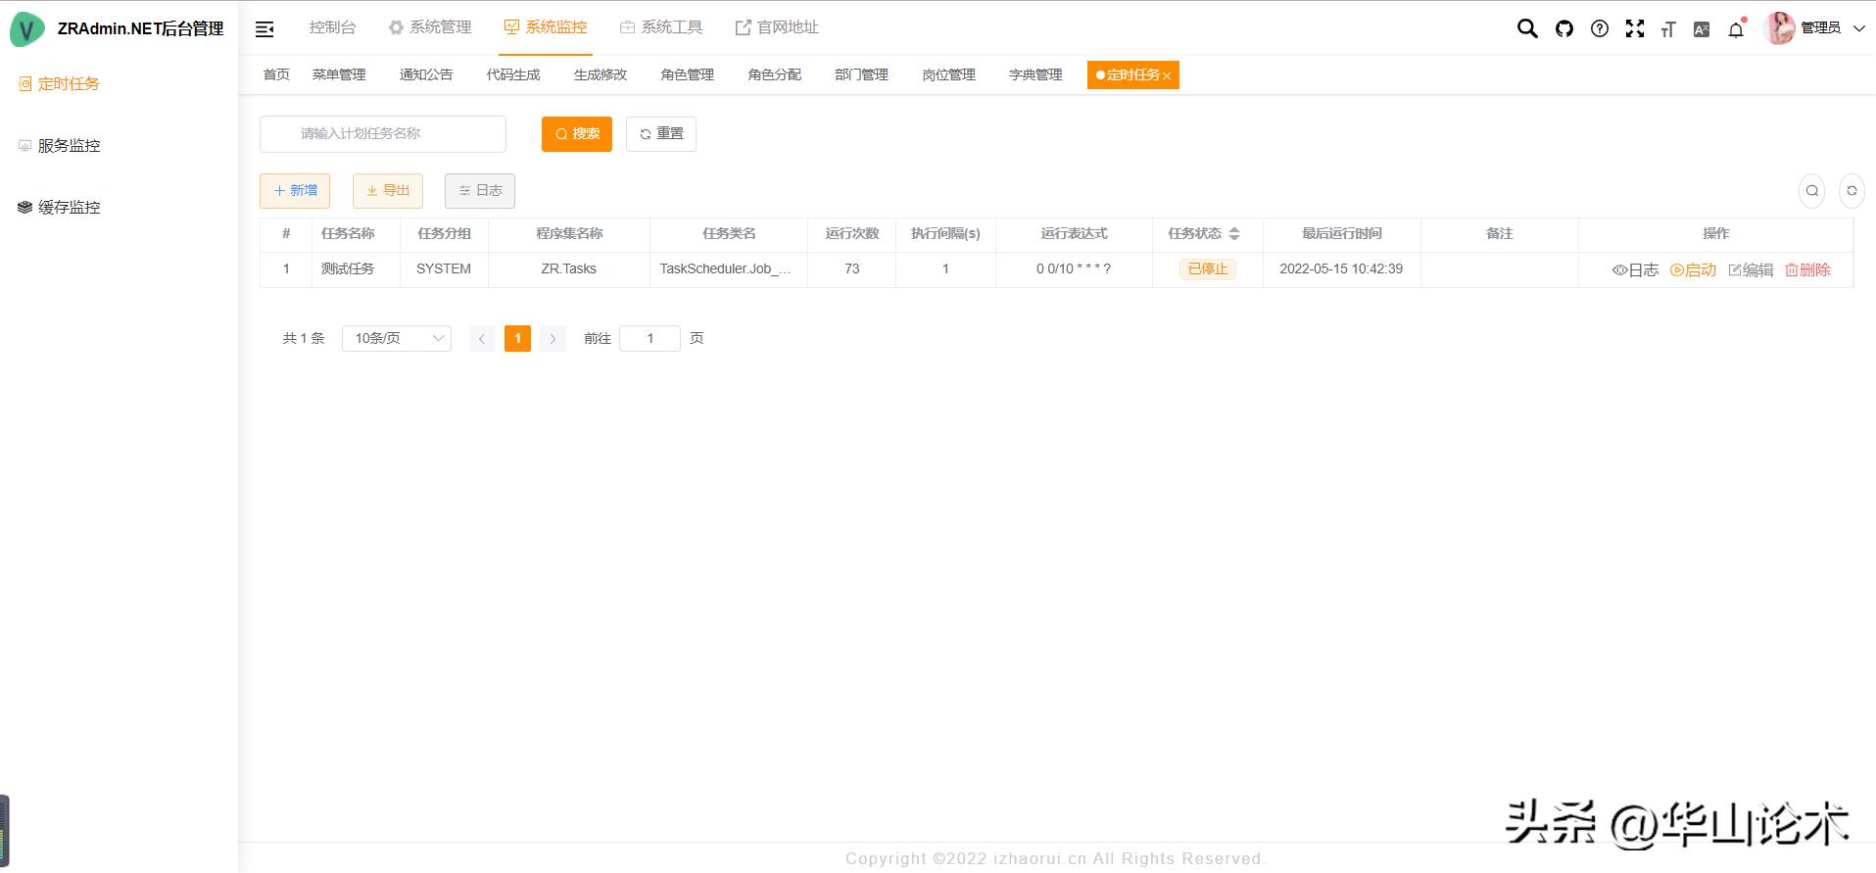Toggle search bar visibility round icon
This screenshot has width=1876, height=873.
tap(1812, 191)
